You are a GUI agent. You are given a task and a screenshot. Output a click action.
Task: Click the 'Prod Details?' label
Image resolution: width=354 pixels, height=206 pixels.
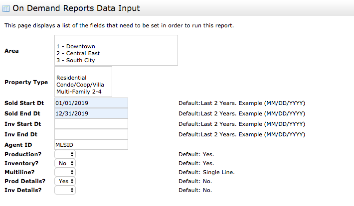[x=25, y=181]
